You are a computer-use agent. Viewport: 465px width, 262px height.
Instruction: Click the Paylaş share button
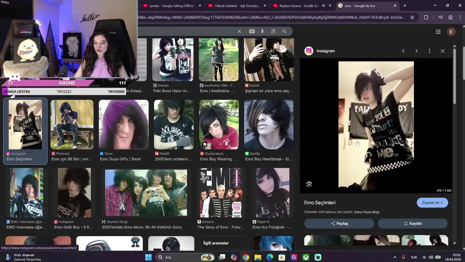(x=339, y=223)
